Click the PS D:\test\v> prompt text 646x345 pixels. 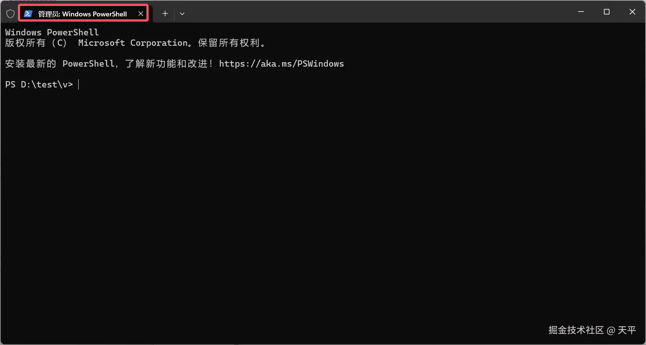pos(39,84)
